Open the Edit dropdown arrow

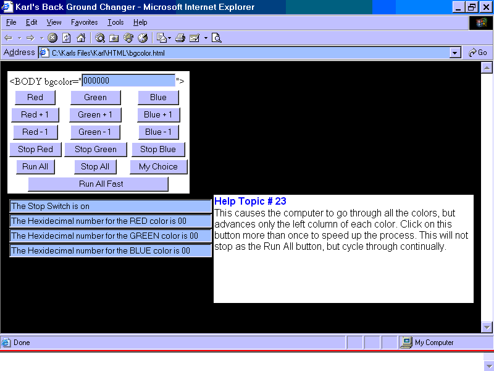pyautogui.click(x=206, y=38)
